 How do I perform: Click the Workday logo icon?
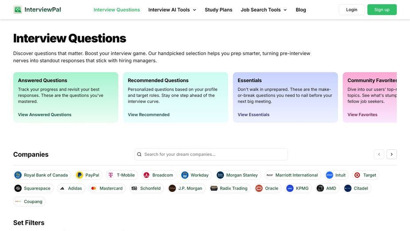(x=185, y=175)
